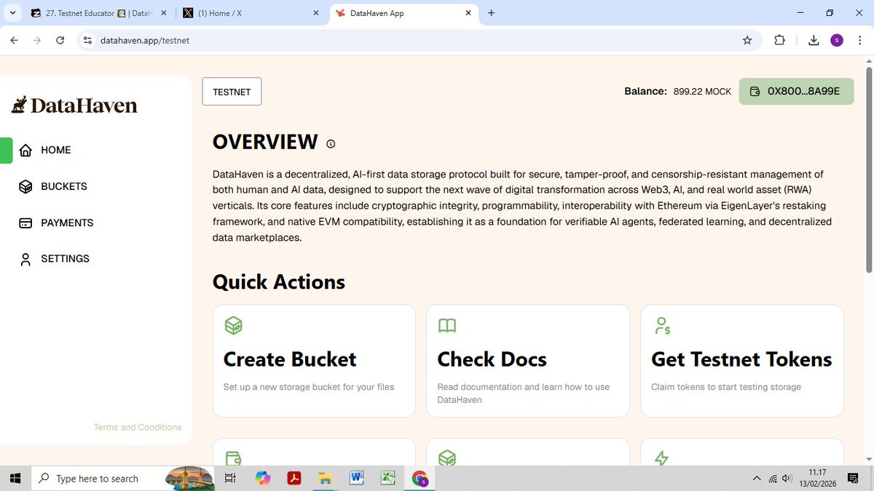
Task: Open the Chrome profile avatar
Action: click(x=837, y=41)
